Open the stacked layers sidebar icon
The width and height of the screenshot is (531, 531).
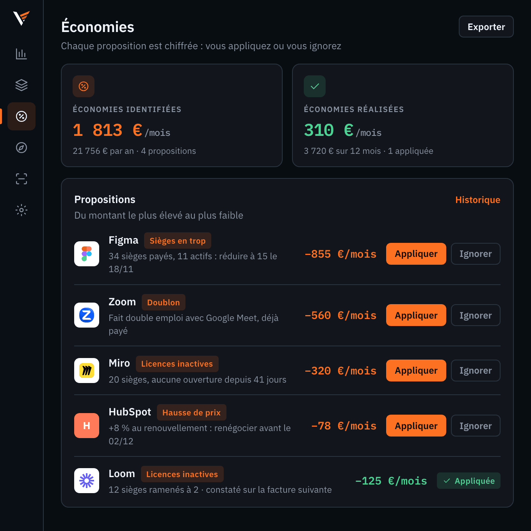click(x=21, y=85)
